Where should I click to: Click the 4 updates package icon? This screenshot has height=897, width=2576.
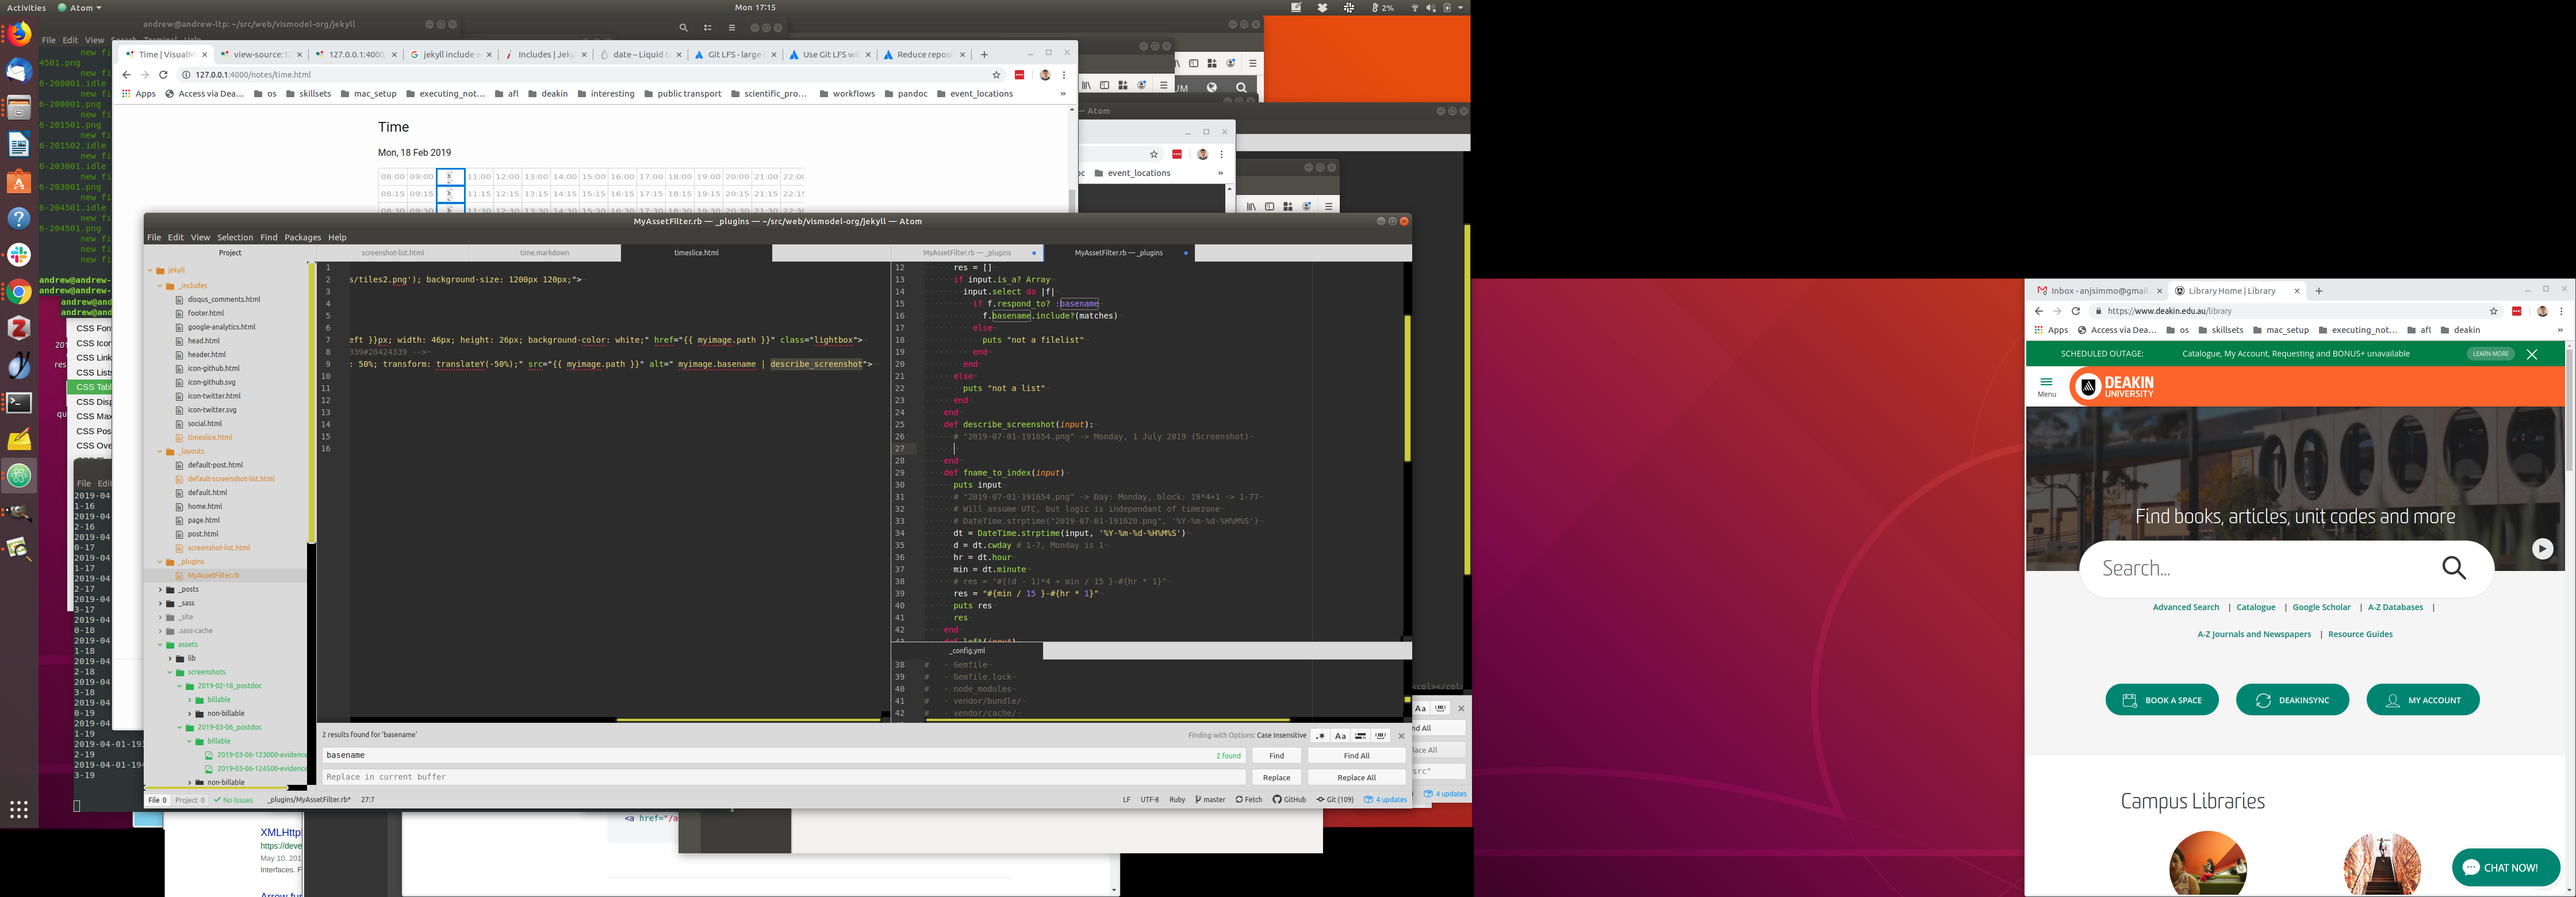tap(1369, 800)
